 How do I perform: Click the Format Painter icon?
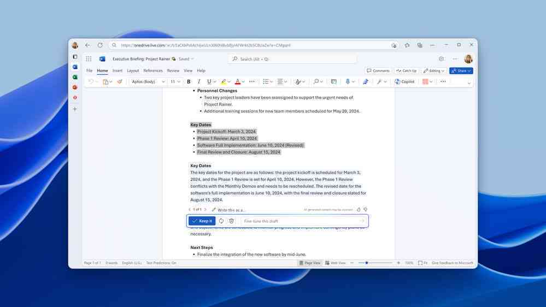pyautogui.click(x=120, y=81)
